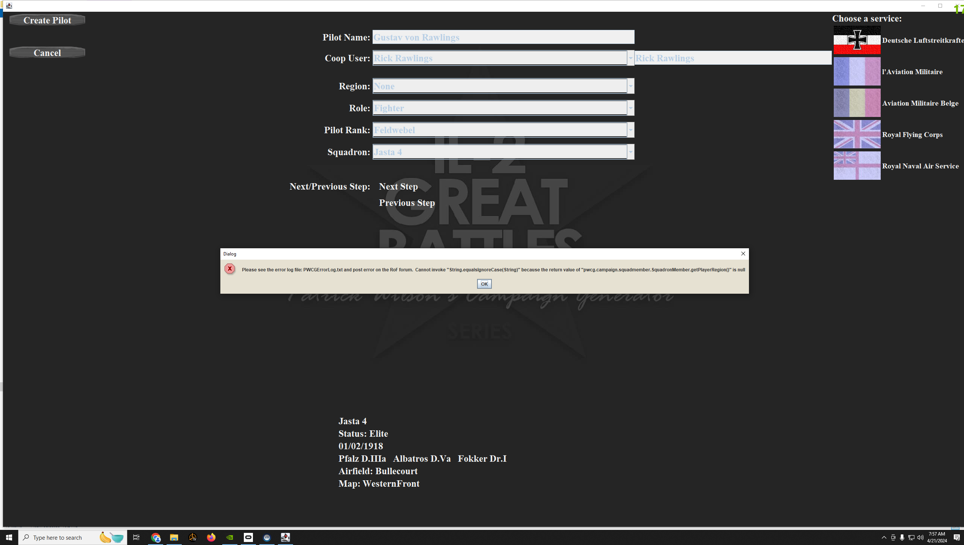This screenshot has width=964, height=545.
Task: Open File Explorer from the taskbar
Action: tap(174, 537)
